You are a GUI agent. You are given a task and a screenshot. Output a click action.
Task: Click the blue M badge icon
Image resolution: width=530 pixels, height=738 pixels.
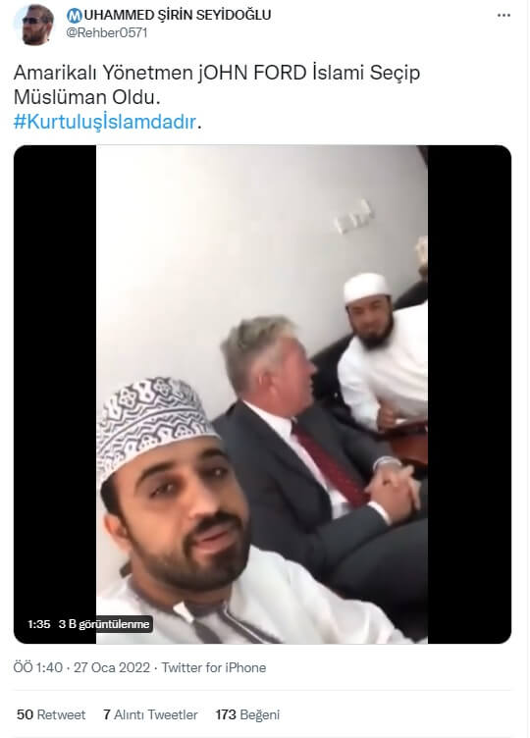75,16
